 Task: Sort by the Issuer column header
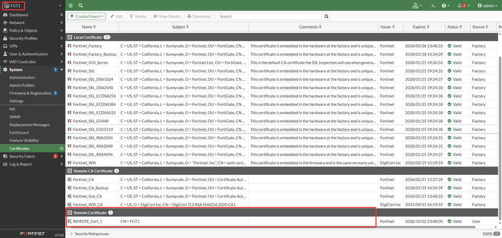tap(388, 27)
